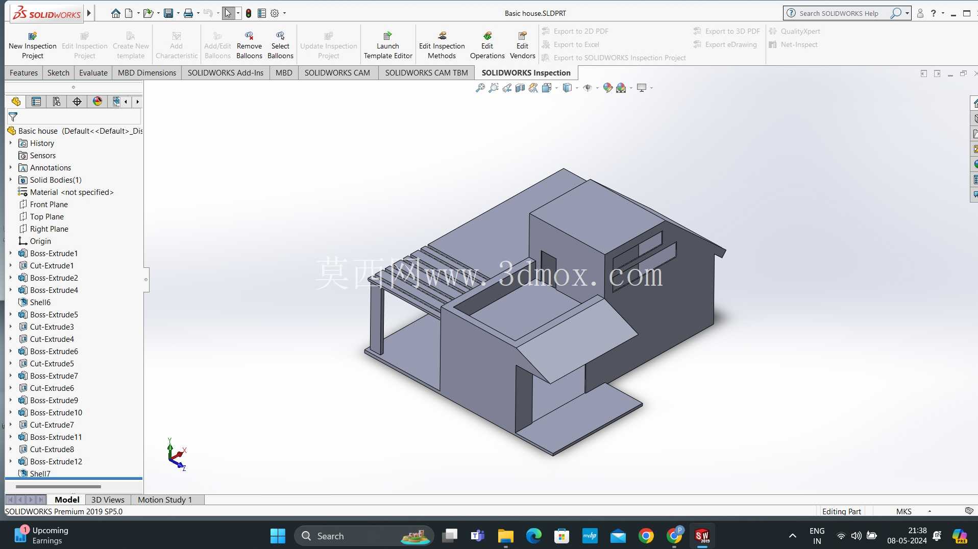Click Select Balloons tool
Screen dimensions: 978x549
280,45
